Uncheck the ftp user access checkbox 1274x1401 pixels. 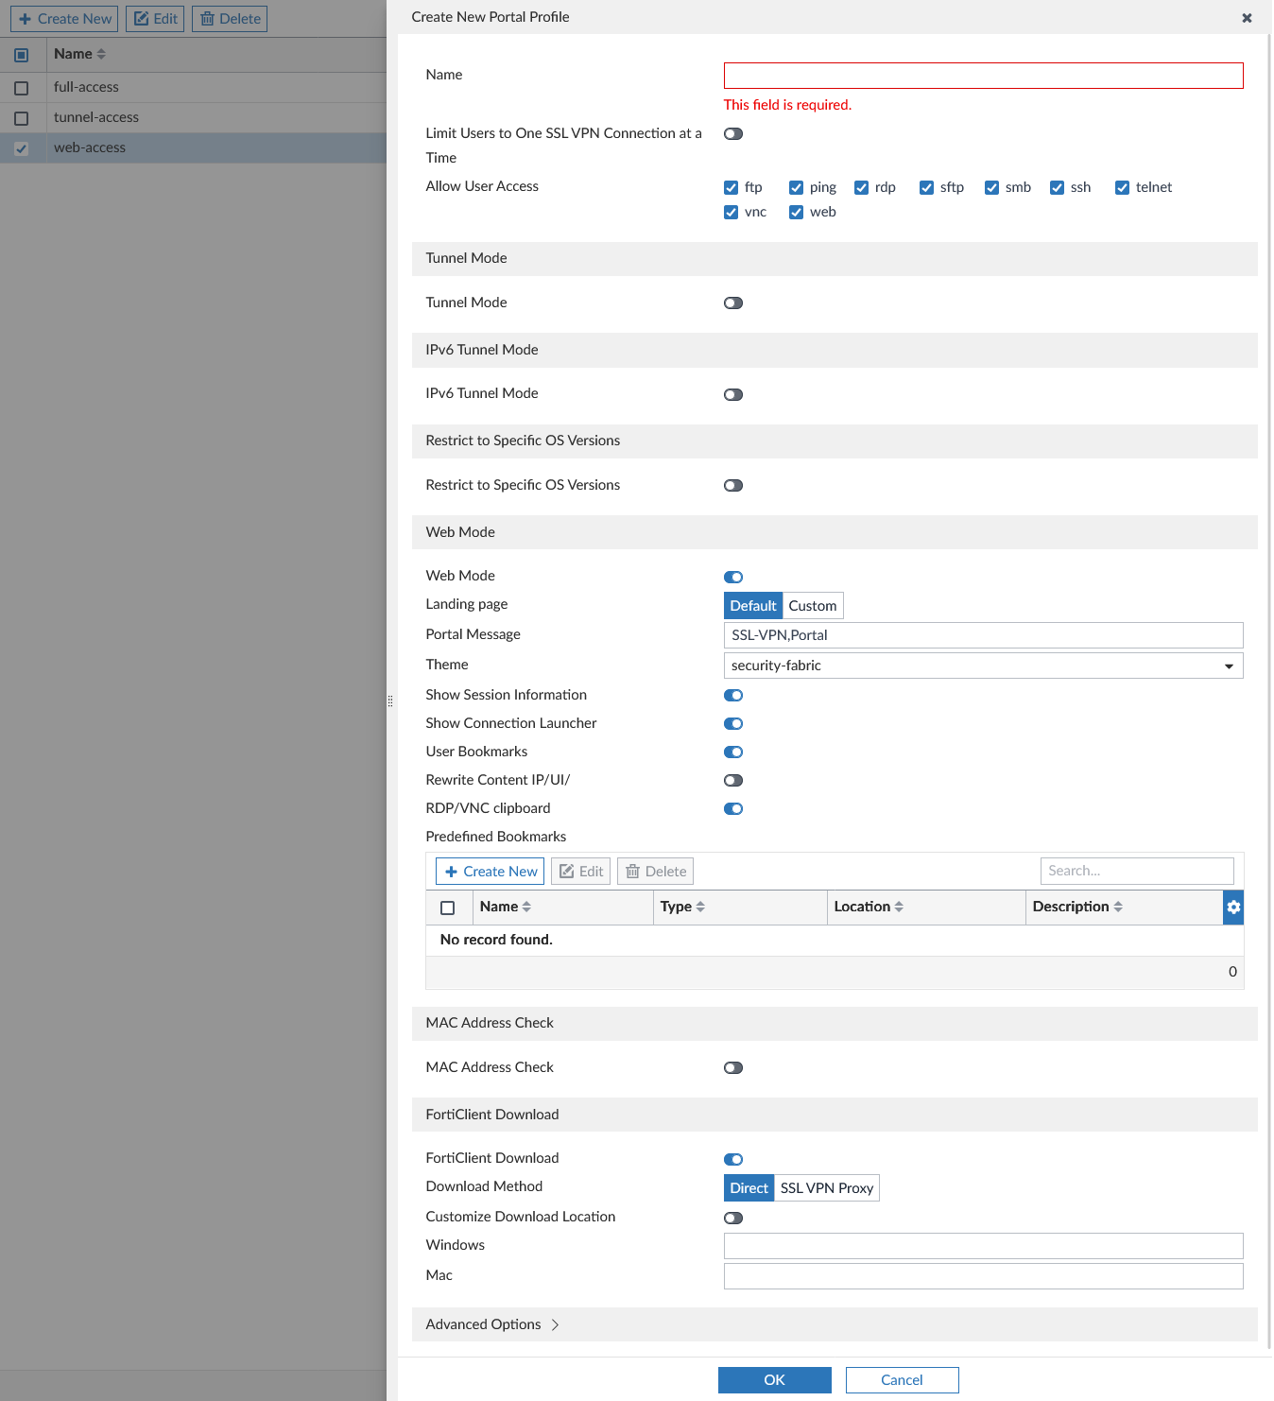[x=731, y=187]
